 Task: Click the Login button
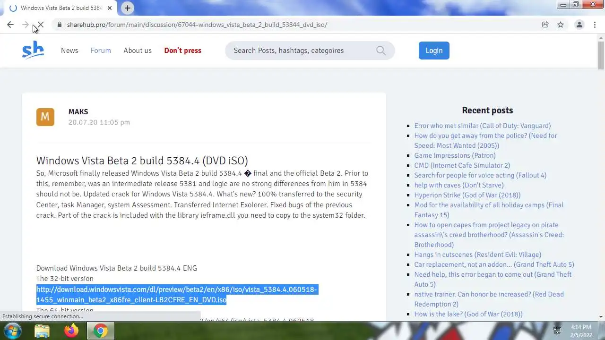point(434,51)
